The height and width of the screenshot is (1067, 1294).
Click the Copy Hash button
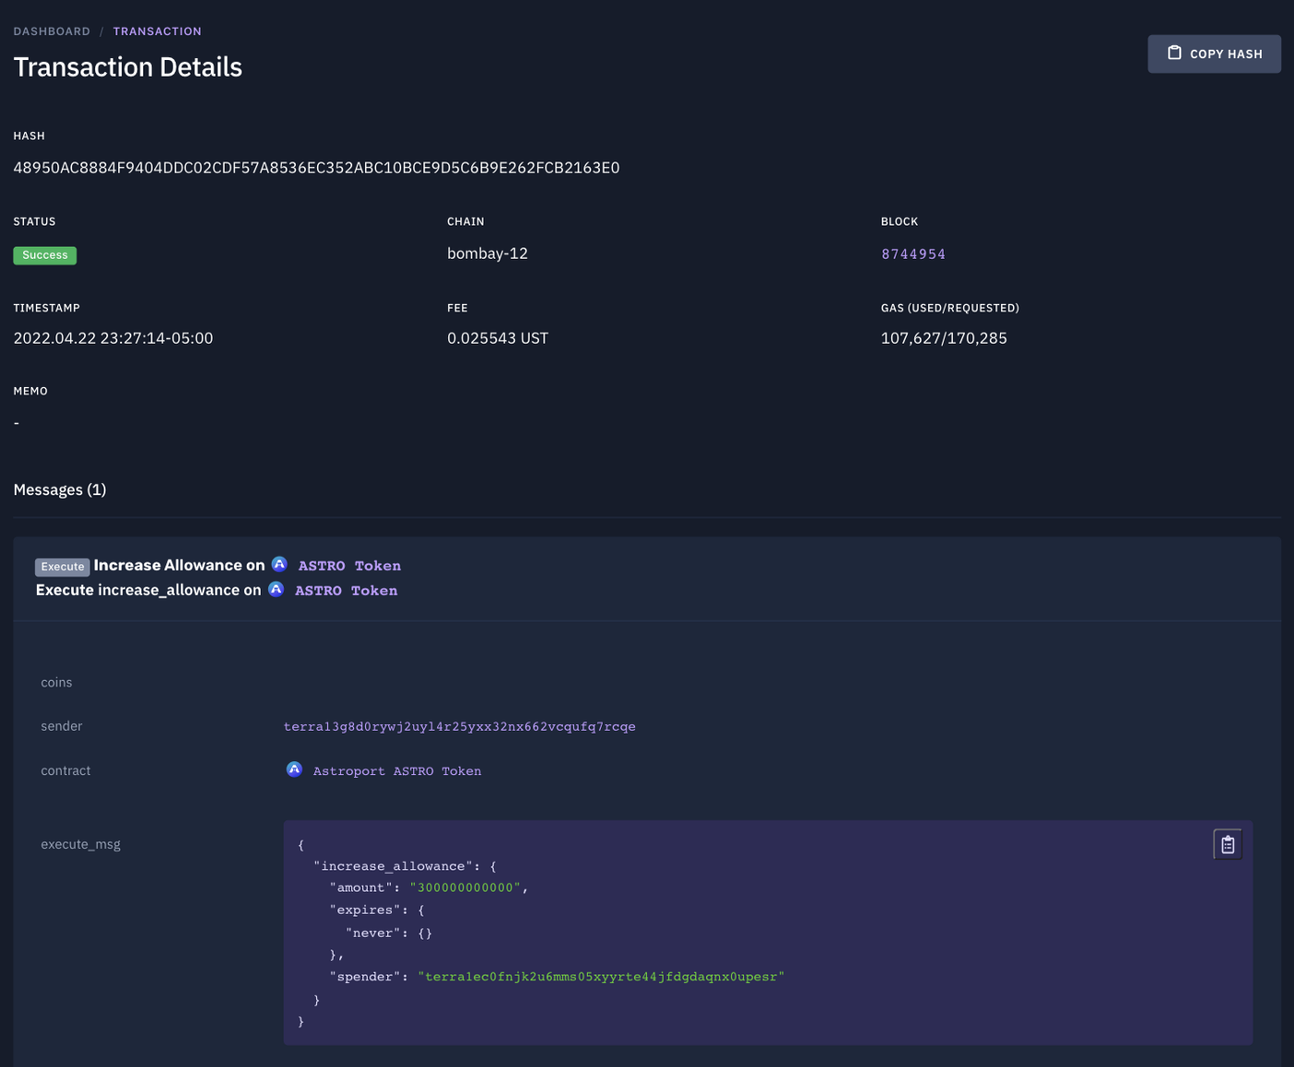1214,54
